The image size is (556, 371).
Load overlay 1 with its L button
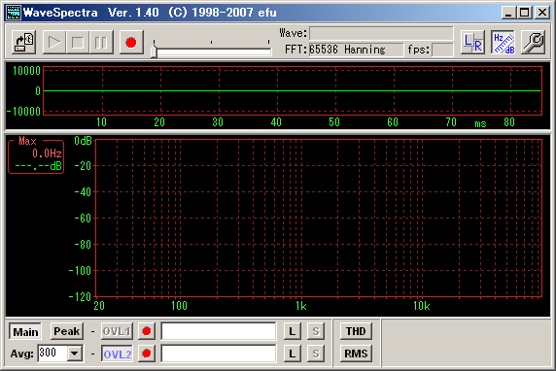click(293, 331)
